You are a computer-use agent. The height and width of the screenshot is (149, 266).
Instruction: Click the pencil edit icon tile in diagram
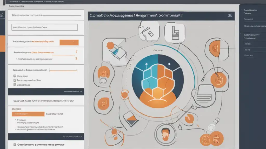pos(149,31)
